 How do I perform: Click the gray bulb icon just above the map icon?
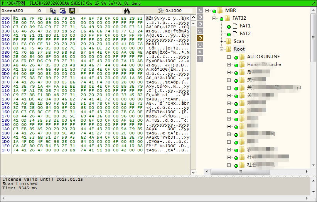[x=200, y=24]
